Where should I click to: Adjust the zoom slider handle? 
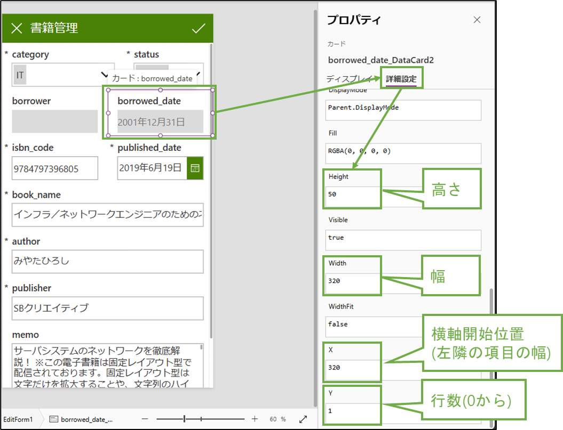pyautogui.click(x=184, y=418)
